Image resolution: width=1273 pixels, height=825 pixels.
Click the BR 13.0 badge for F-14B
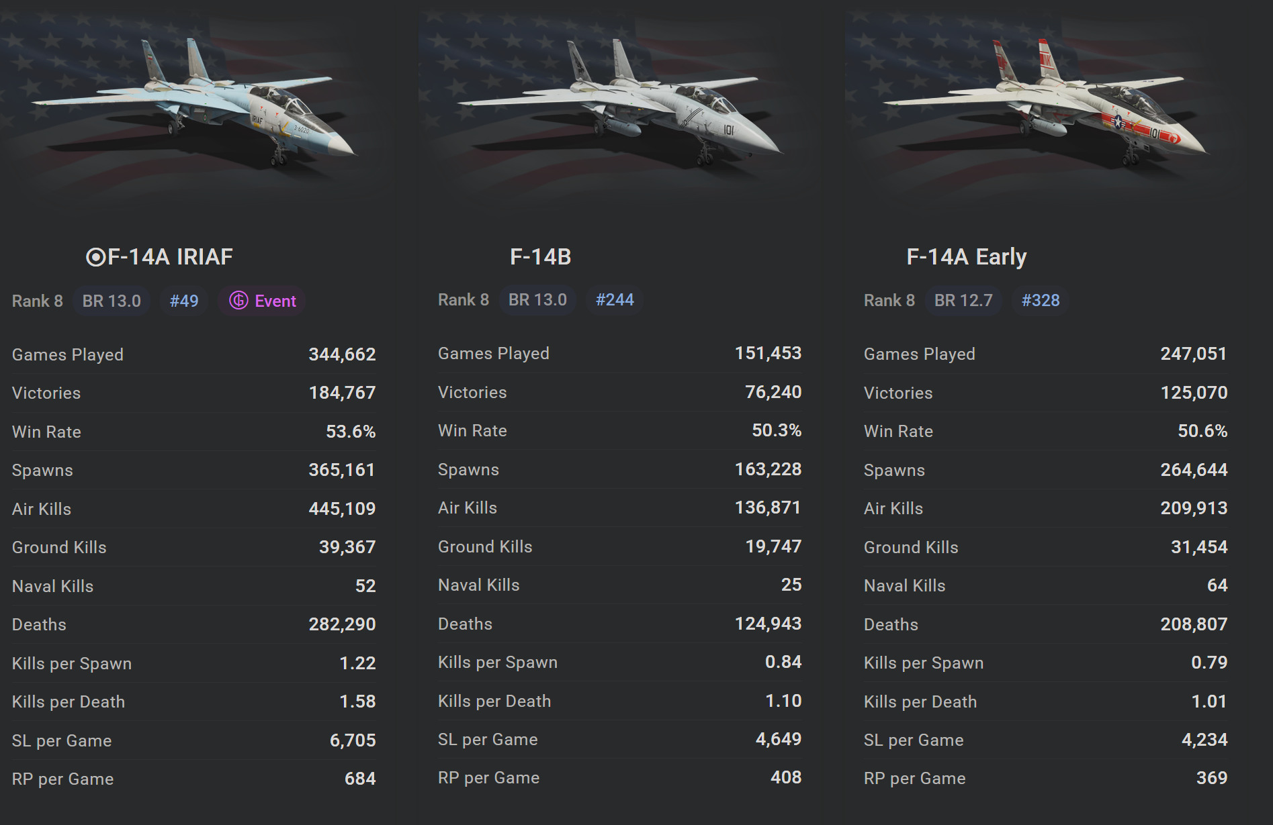click(x=537, y=300)
